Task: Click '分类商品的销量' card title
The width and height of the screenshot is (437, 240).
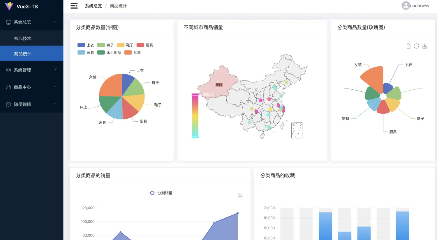Action: [x=93, y=175]
